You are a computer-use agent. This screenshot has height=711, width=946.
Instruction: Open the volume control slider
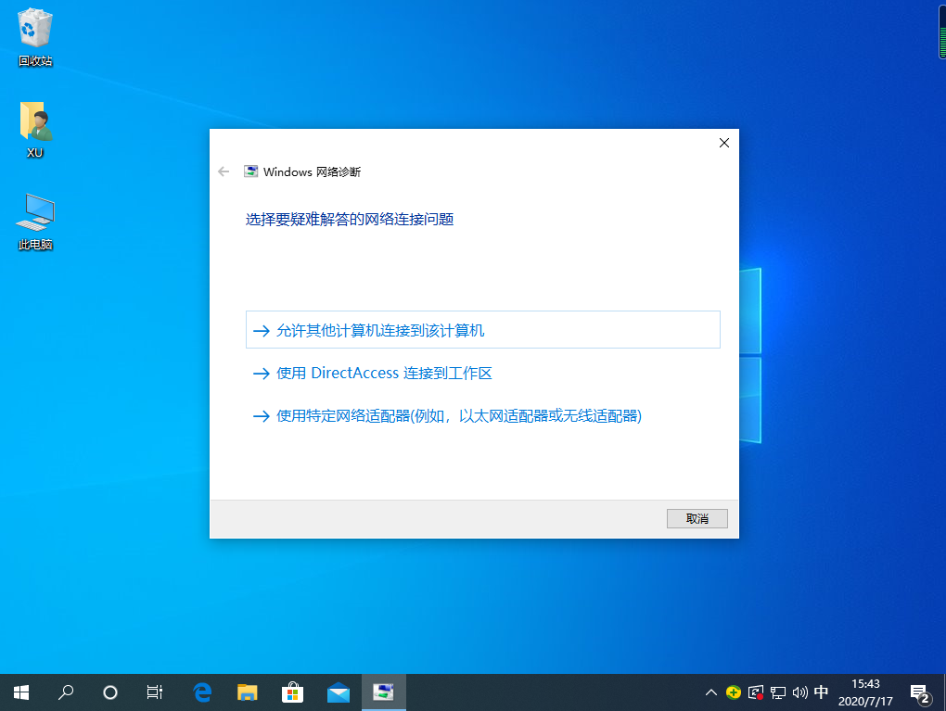tap(799, 692)
